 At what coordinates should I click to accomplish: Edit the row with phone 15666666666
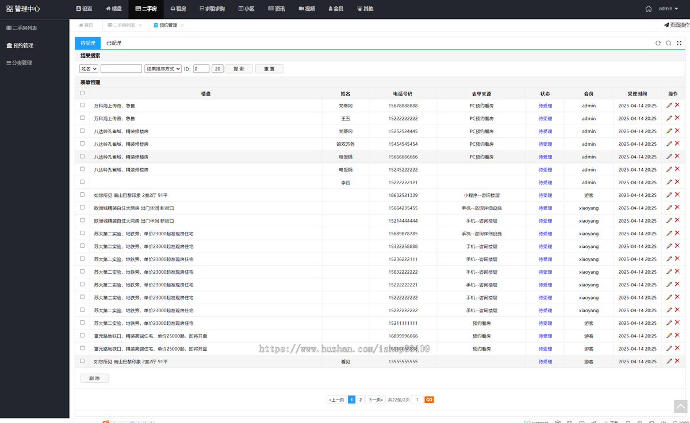(669, 156)
